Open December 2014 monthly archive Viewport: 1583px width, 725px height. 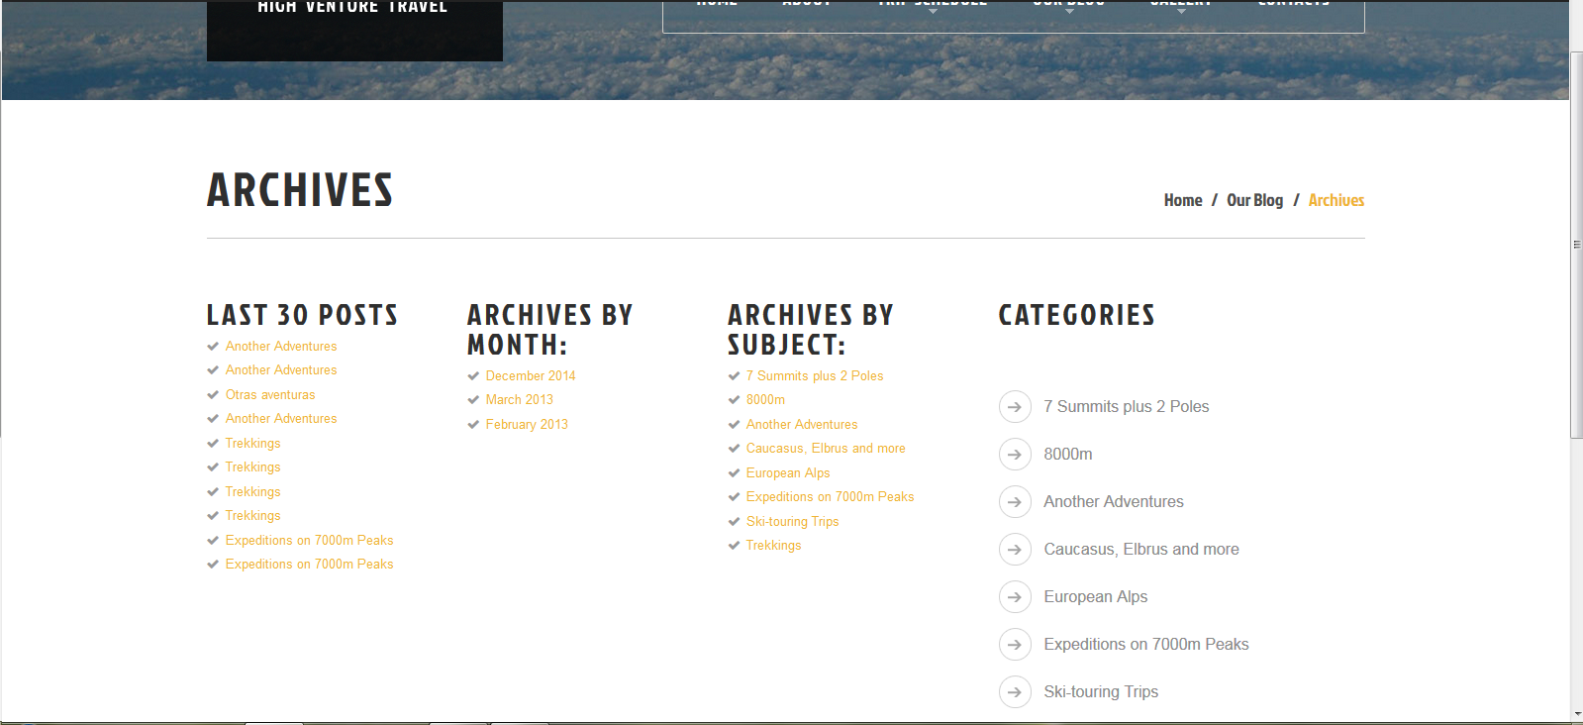(x=531, y=375)
